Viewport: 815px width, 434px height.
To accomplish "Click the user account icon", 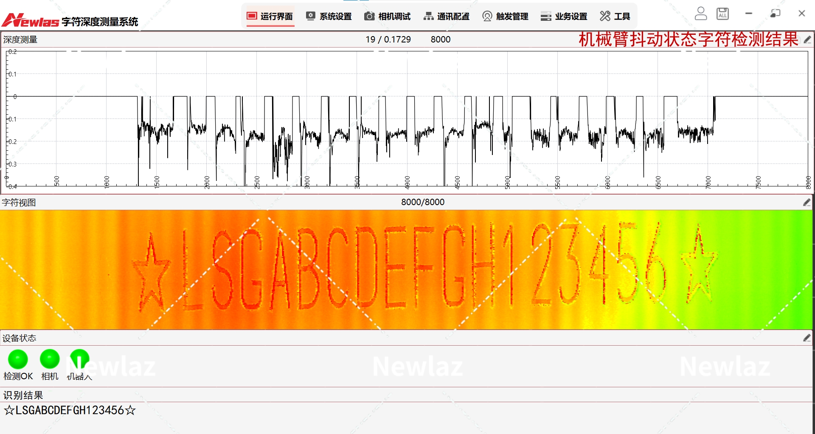I will click(700, 14).
